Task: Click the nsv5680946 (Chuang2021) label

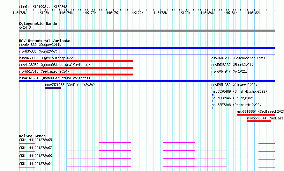Action: tap(234, 98)
